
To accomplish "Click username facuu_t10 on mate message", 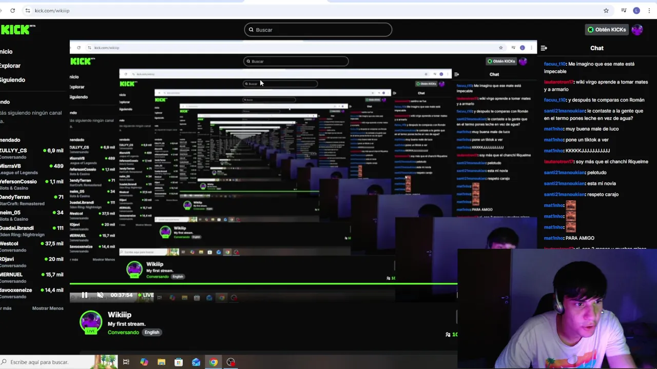I will tap(555, 64).
